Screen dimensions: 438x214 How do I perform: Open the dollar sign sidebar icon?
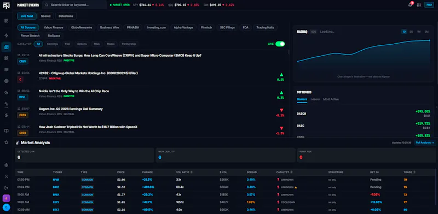click(6, 115)
